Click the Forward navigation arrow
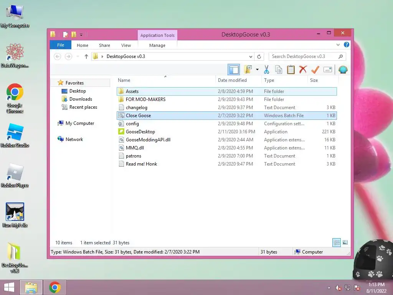393x295 pixels. click(x=68, y=56)
